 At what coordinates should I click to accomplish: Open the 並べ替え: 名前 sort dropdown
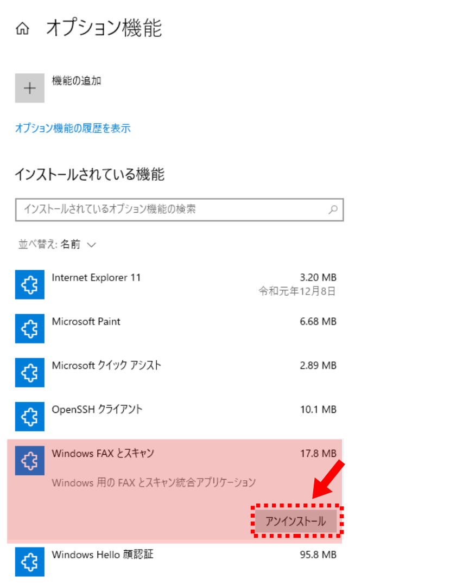(58, 245)
